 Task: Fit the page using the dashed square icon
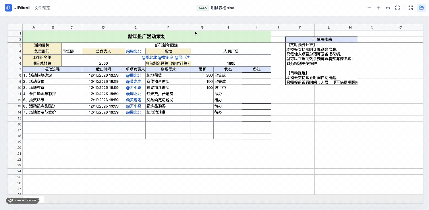(397, 8)
